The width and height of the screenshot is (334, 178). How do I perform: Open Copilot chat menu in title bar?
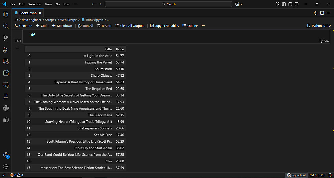(x=239, y=4)
